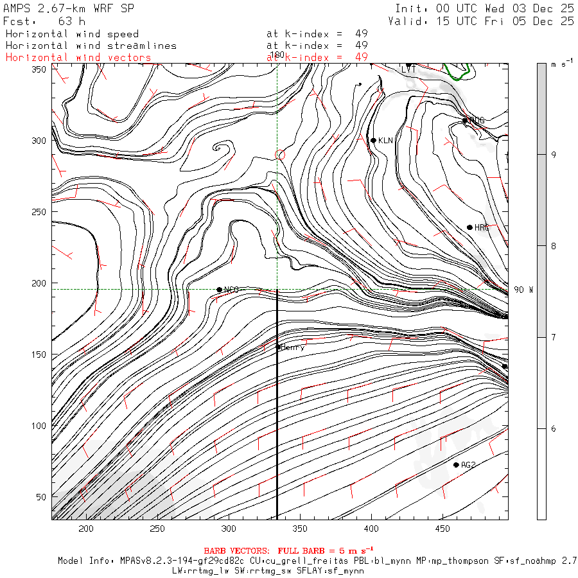Click the 'LW:rrtmg_lw SW:rrtmg_sw' line
This screenshot has height=578, width=578.
click(x=268, y=571)
